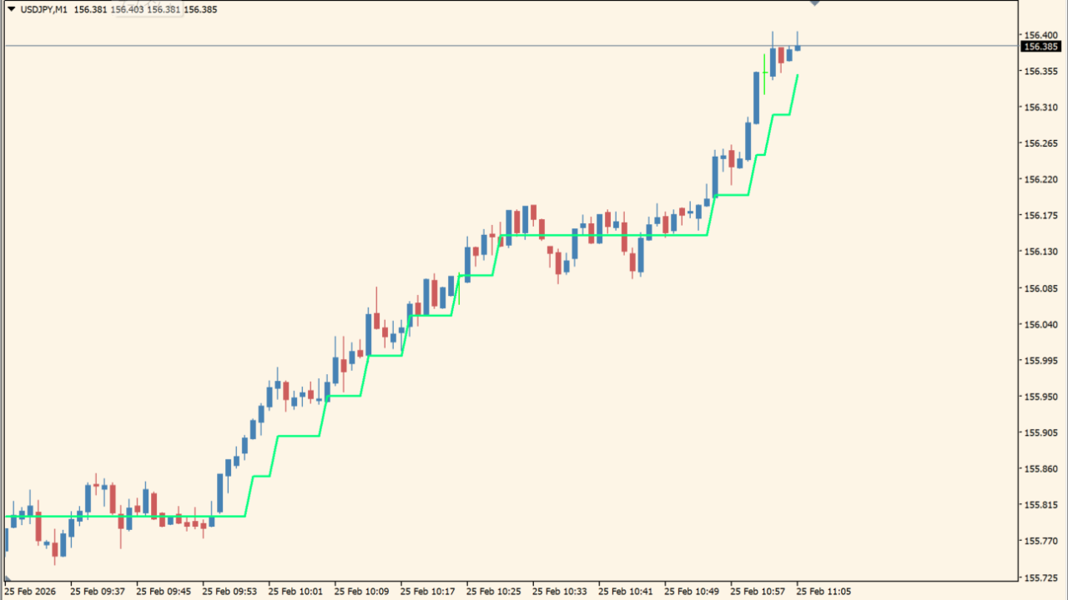Image resolution: width=1068 pixels, height=600 pixels.
Task: Click the chart shift triangle marker at top
Action: pyautogui.click(x=815, y=4)
